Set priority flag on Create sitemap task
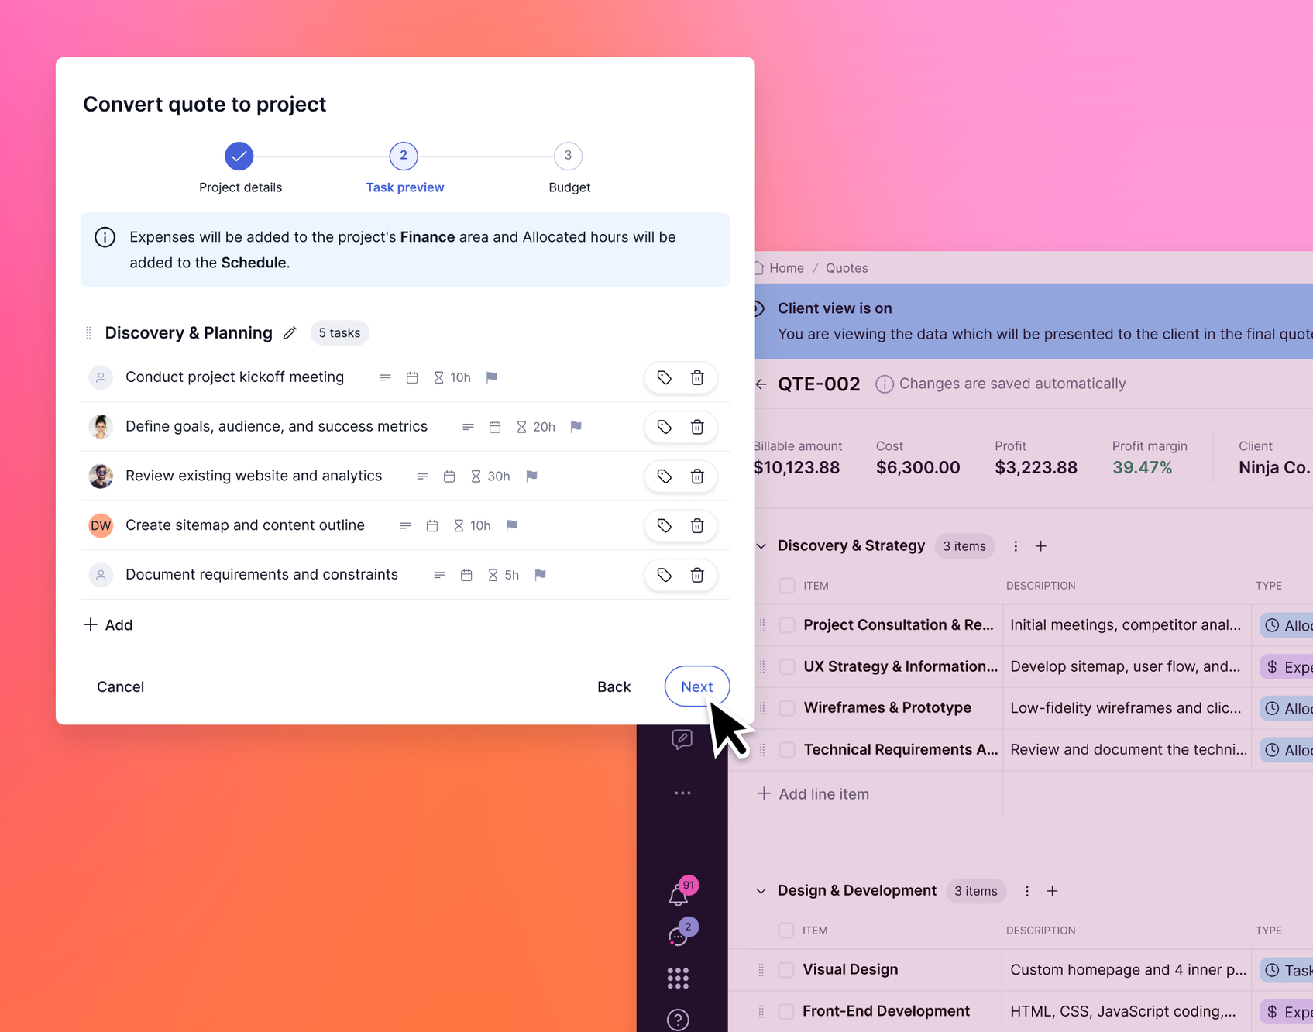1313x1032 pixels. coord(512,525)
